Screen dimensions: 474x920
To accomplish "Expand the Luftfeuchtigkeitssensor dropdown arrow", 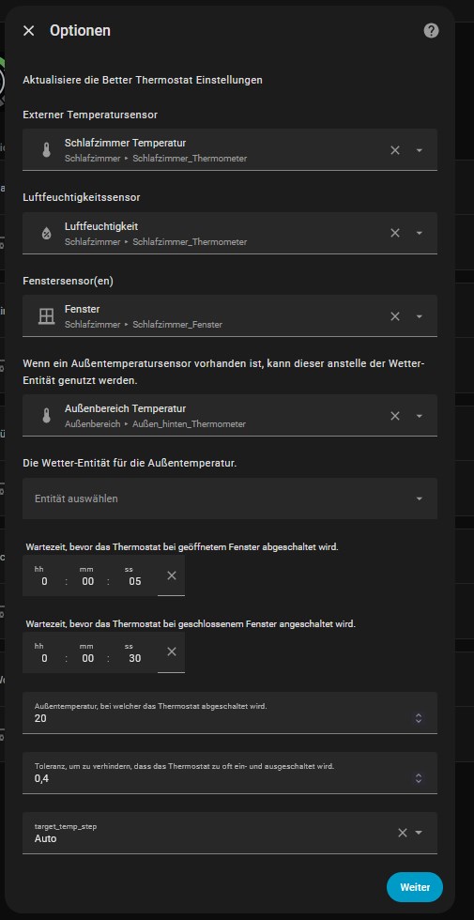I will 419,233.
